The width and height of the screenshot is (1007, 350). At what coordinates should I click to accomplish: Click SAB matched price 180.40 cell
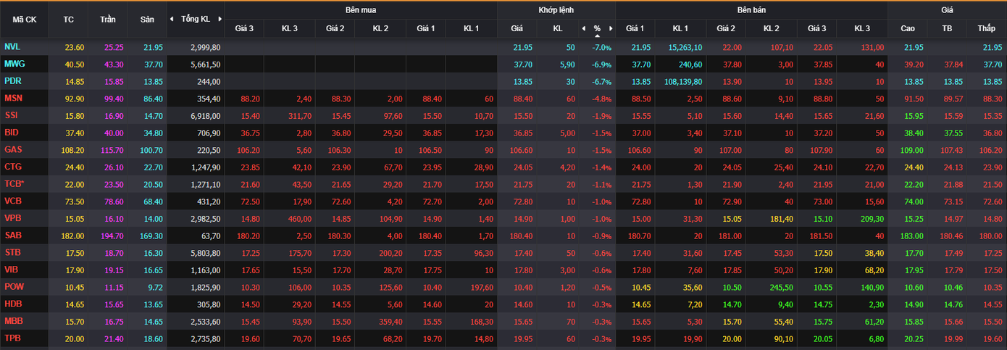[x=517, y=236]
